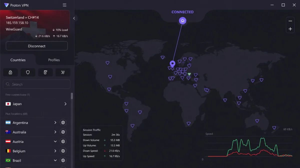
Task: Zoom in the map with plus button
Action: tap(290, 29)
